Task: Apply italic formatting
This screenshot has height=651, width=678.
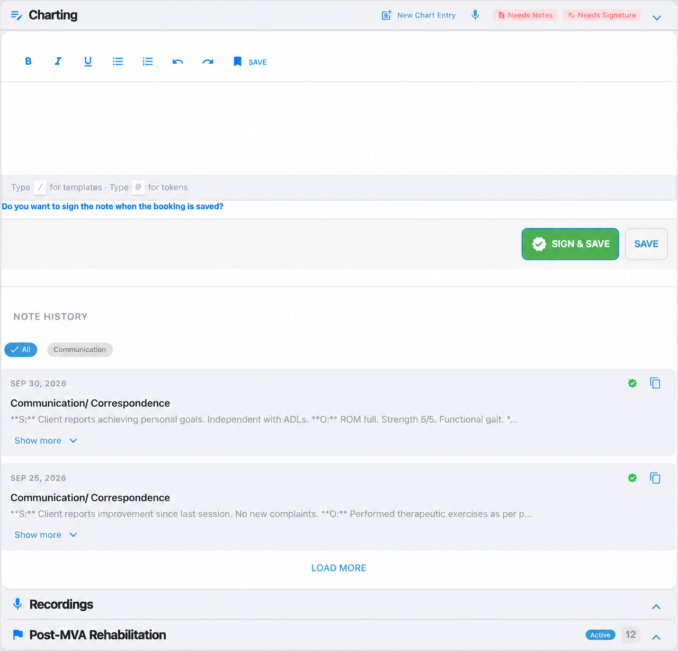Action: (x=58, y=61)
